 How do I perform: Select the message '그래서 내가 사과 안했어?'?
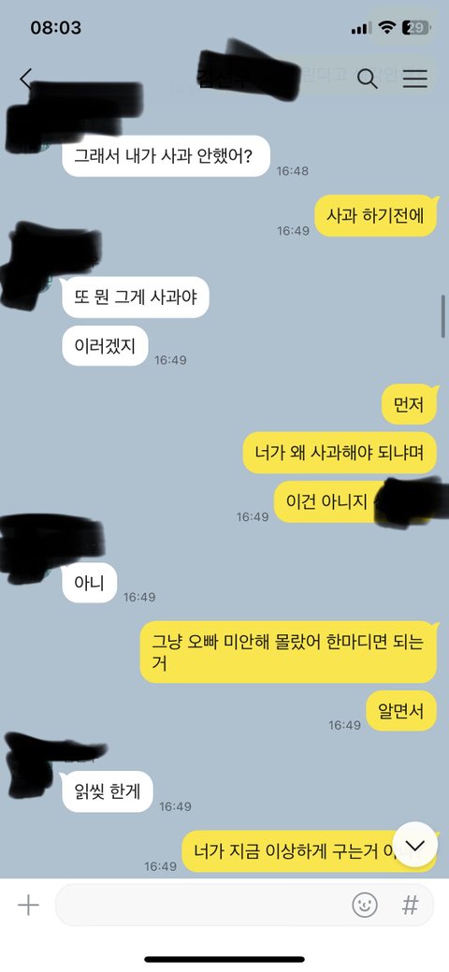(166, 155)
